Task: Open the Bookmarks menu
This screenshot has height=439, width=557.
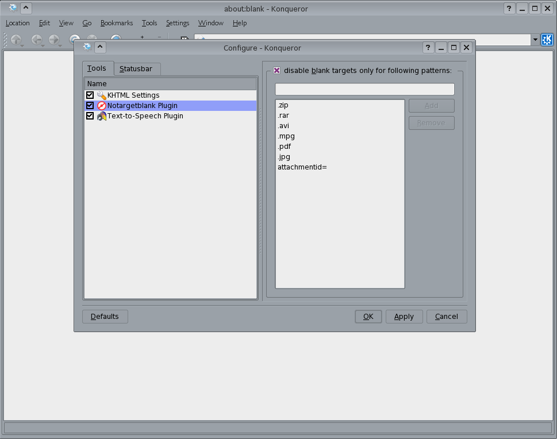Action: (117, 23)
